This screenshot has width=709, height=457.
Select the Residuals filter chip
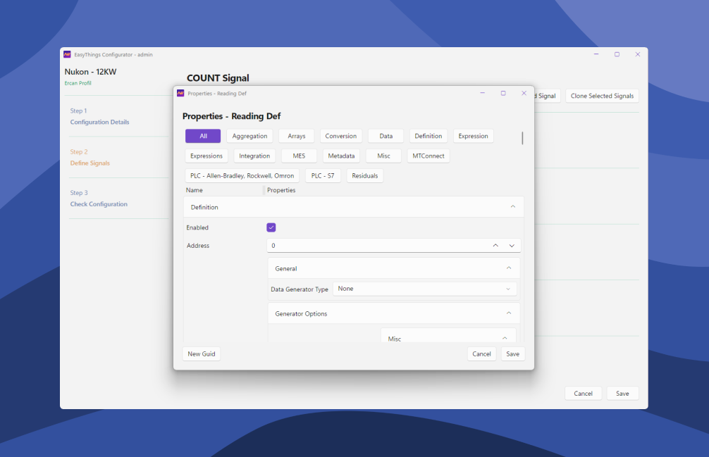point(364,175)
